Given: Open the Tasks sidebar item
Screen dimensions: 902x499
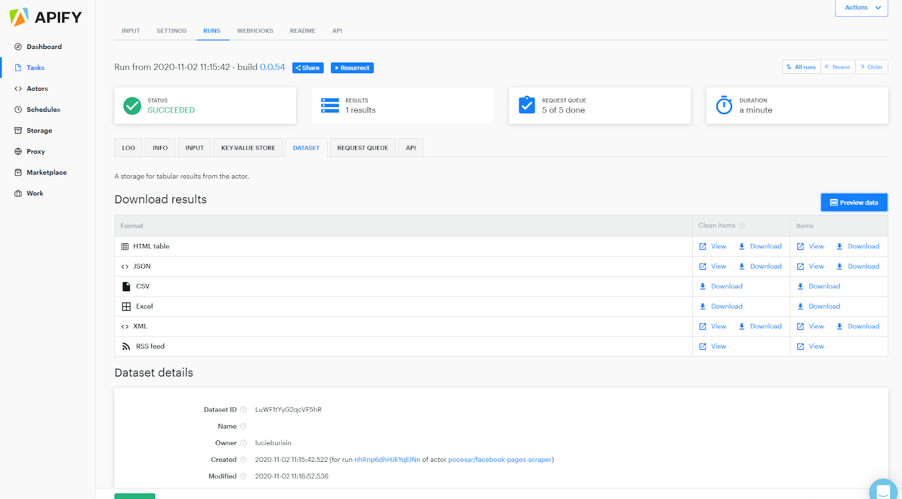Looking at the screenshot, I should [x=36, y=68].
